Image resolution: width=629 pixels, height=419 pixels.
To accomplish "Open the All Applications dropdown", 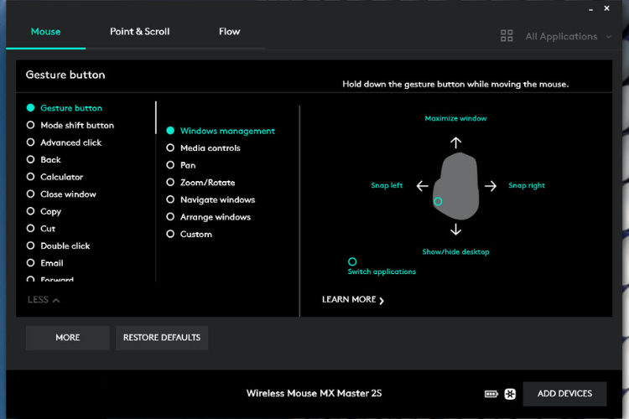I will point(569,37).
